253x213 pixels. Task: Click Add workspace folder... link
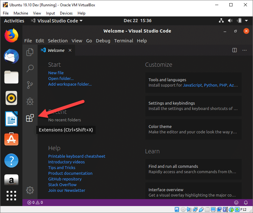(x=70, y=84)
